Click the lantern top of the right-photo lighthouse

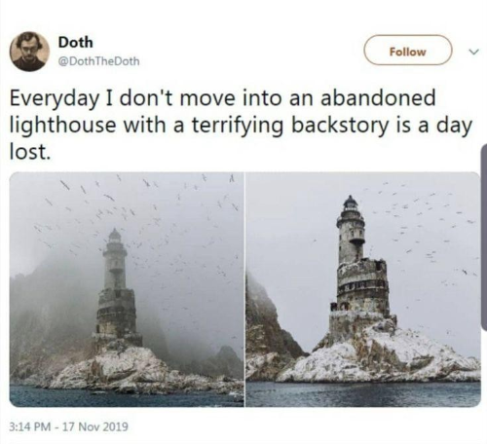[351, 203]
